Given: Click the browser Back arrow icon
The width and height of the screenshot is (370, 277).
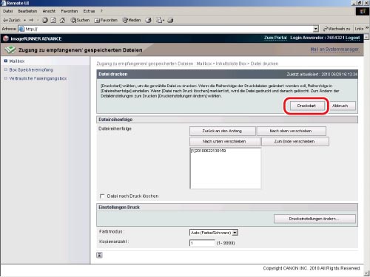Looking at the screenshot, I should click(x=5, y=20).
